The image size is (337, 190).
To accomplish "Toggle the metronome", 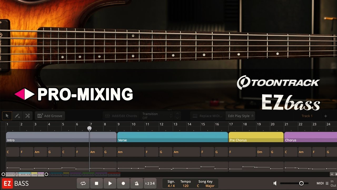I will 137,183.
